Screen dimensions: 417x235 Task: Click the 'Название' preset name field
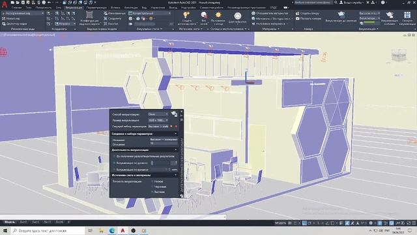click(x=164, y=139)
